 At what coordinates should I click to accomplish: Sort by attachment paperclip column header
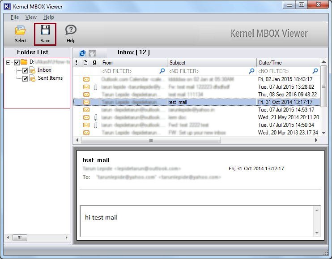point(94,63)
